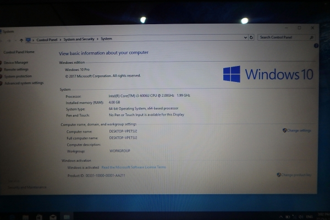The width and height of the screenshot is (330, 220).
Task: Click the refresh button in address bar
Action: [x=251, y=37]
